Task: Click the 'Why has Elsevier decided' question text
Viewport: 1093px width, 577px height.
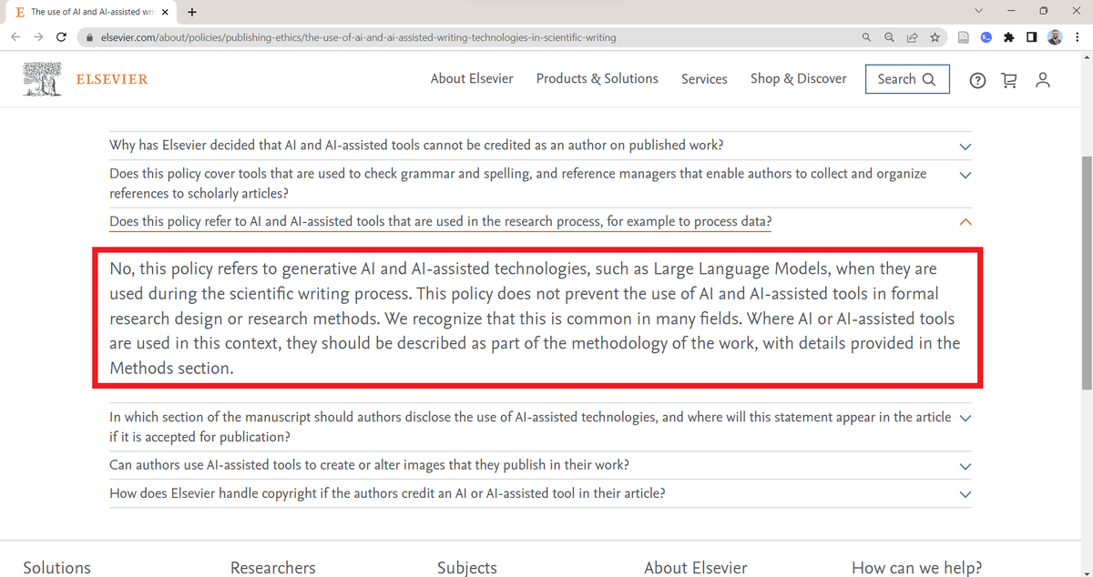Action: [416, 146]
